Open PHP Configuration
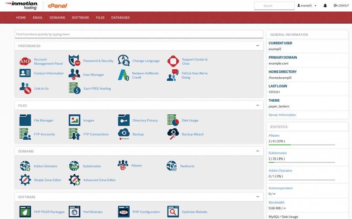This screenshot has width=352, height=219. point(147,211)
